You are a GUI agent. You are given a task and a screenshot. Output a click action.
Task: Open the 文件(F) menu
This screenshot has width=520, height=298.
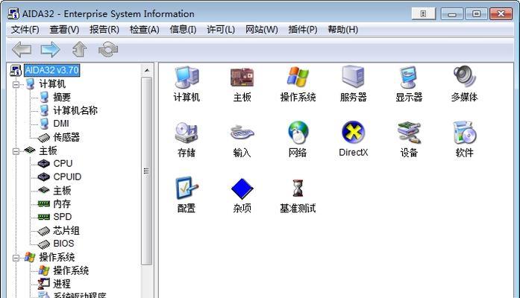point(25,30)
